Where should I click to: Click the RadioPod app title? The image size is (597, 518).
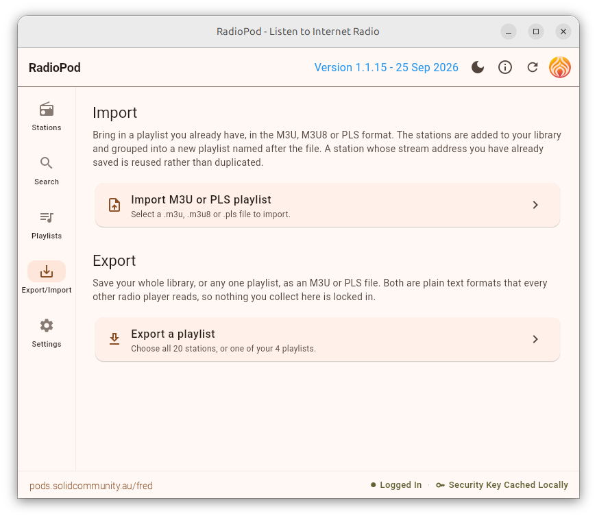point(54,67)
